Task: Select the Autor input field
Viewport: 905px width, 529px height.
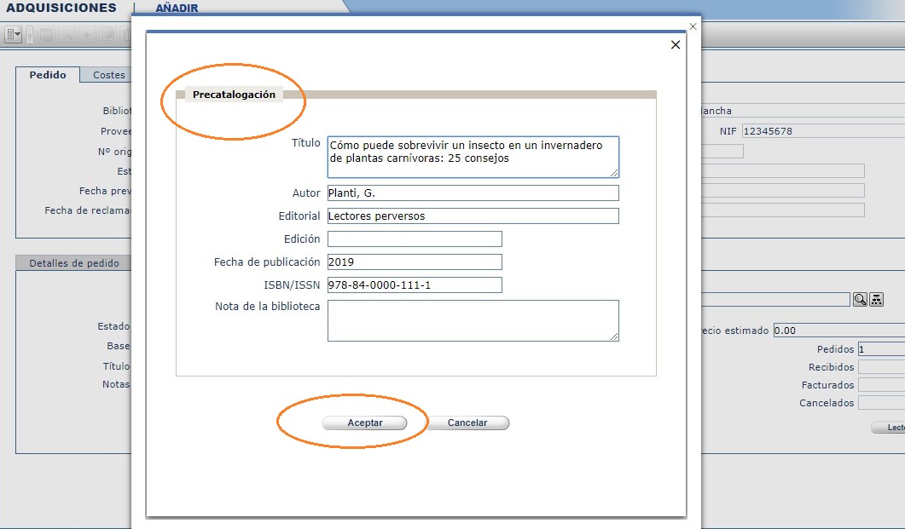Action: pos(473,193)
